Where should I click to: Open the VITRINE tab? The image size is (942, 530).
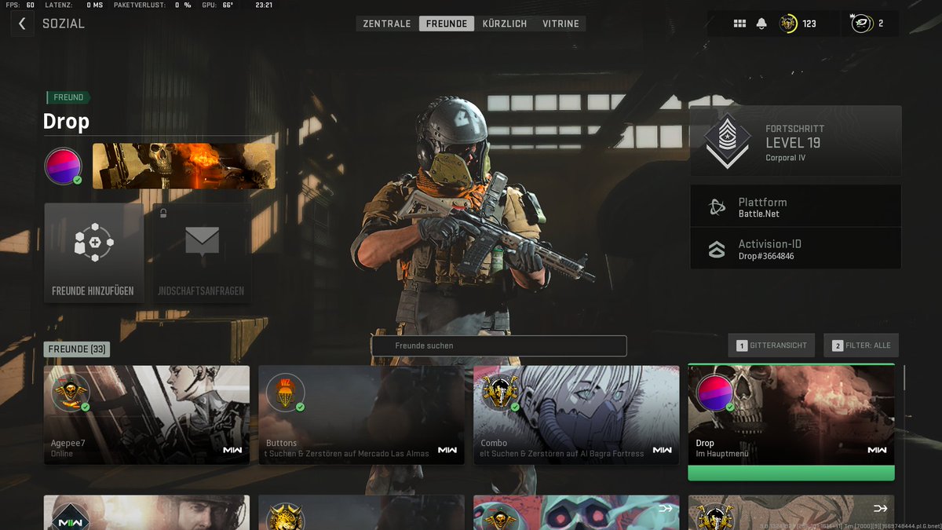coord(560,24)
